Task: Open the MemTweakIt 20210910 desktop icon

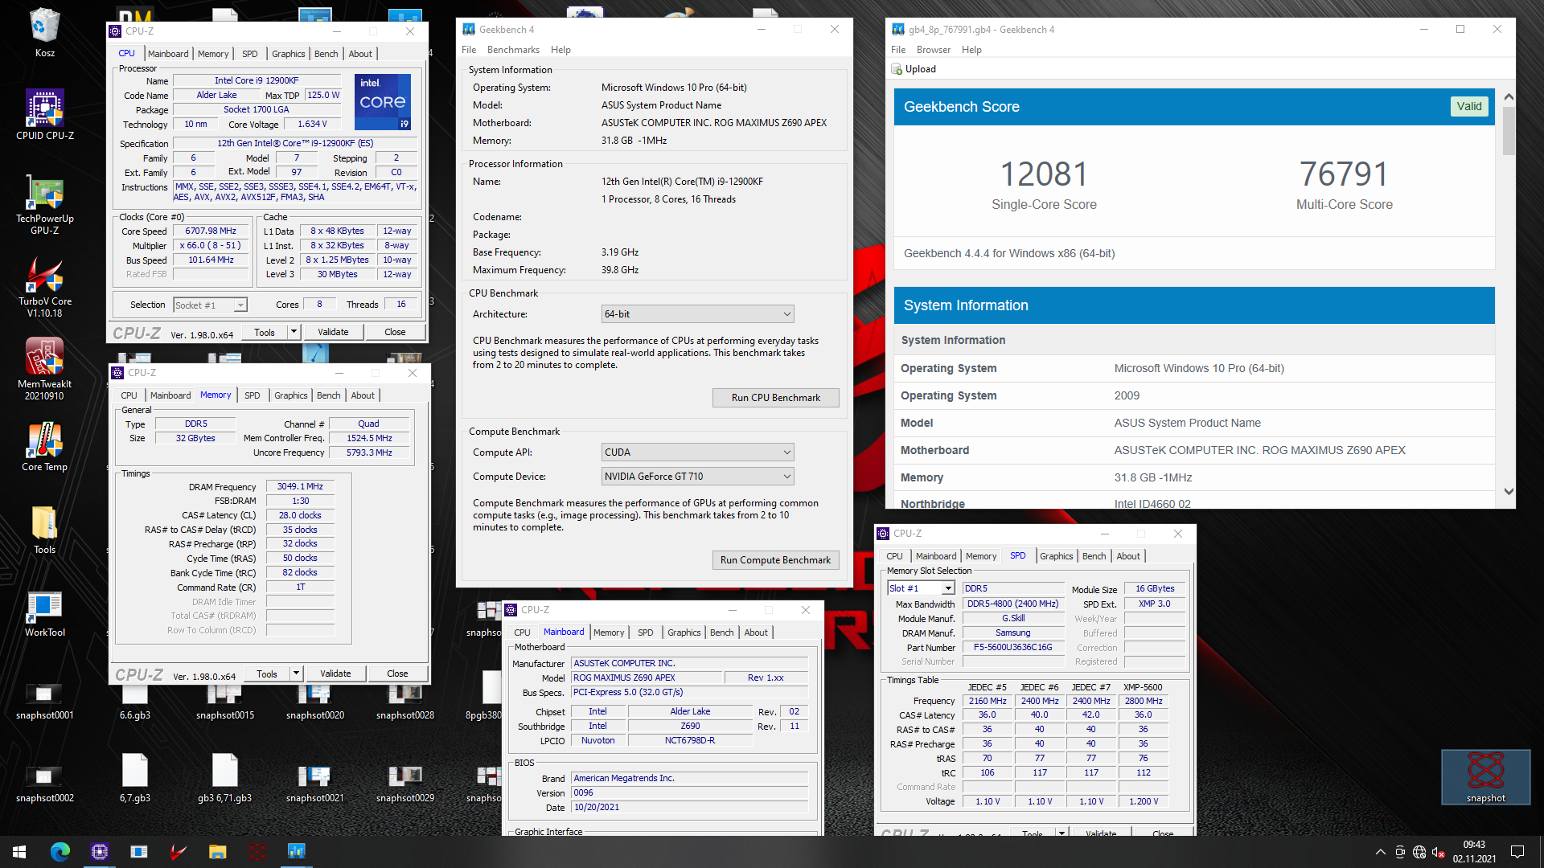Action: (45, 369)
